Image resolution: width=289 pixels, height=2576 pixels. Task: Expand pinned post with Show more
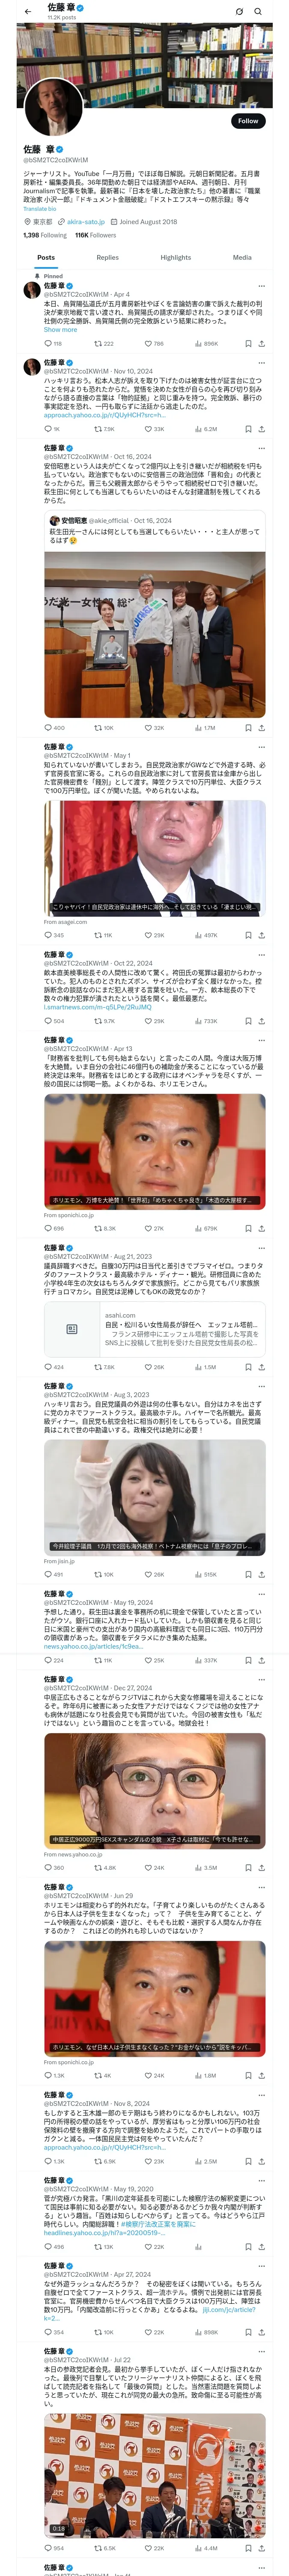[60, 329]
